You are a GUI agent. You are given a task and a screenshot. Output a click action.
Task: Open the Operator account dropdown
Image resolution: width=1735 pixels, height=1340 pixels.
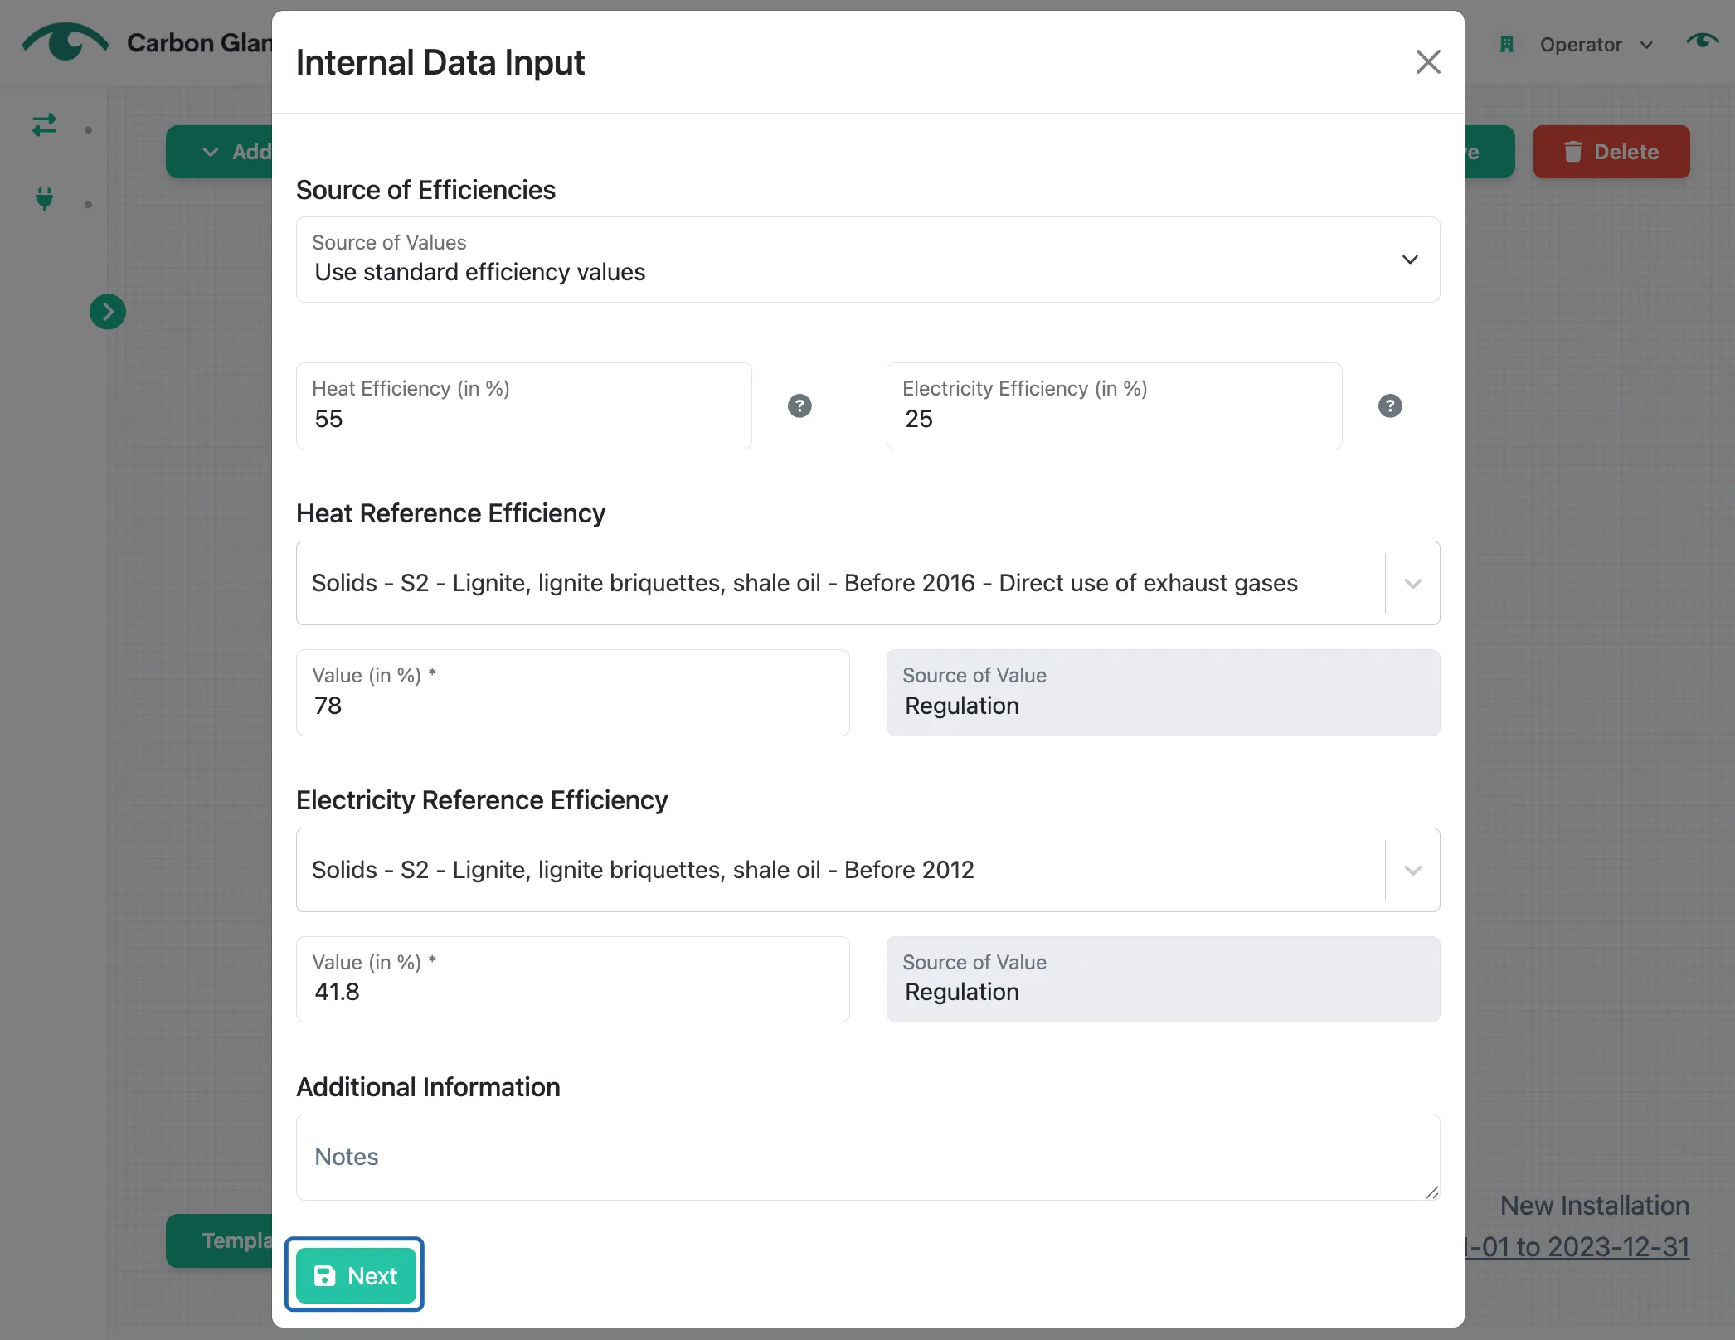click(x=1596, y=45)
